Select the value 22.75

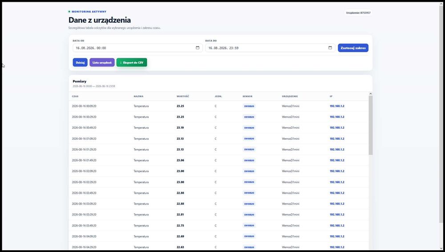tap(180, 226)
